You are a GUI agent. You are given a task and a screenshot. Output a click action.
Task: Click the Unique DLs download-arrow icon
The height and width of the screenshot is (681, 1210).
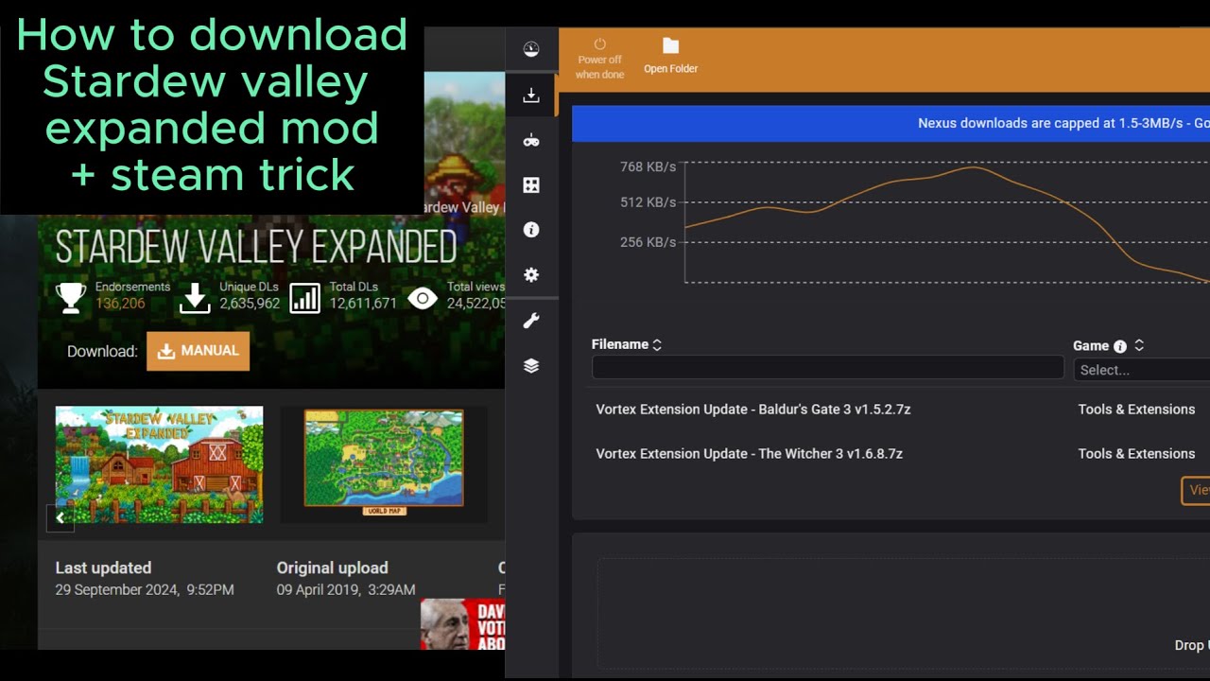195,298
